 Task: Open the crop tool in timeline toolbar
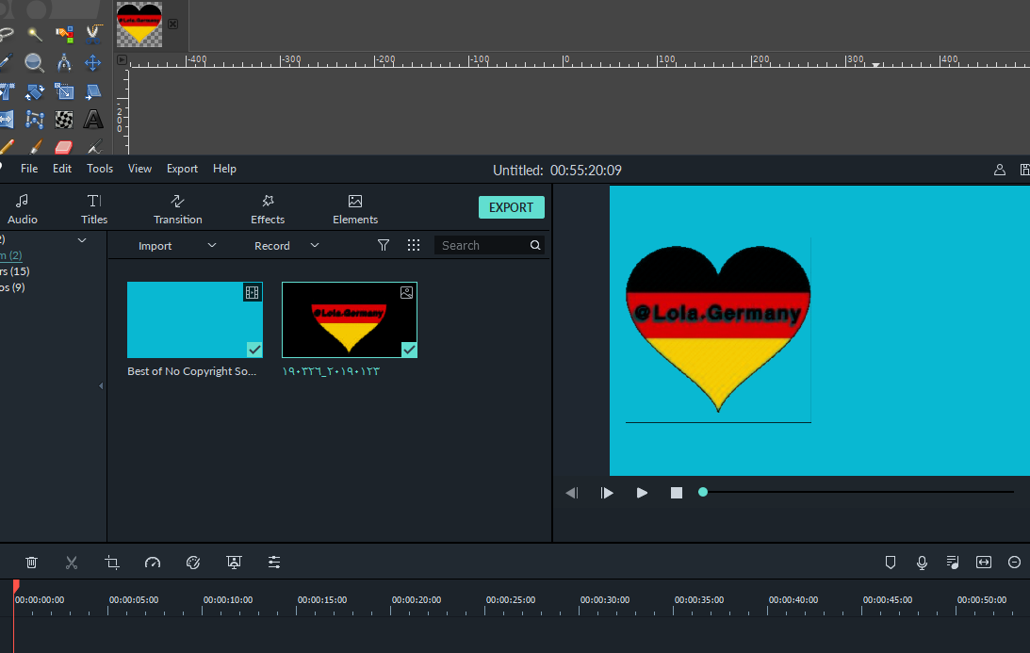pyautogui.click(x=112, y=563)
